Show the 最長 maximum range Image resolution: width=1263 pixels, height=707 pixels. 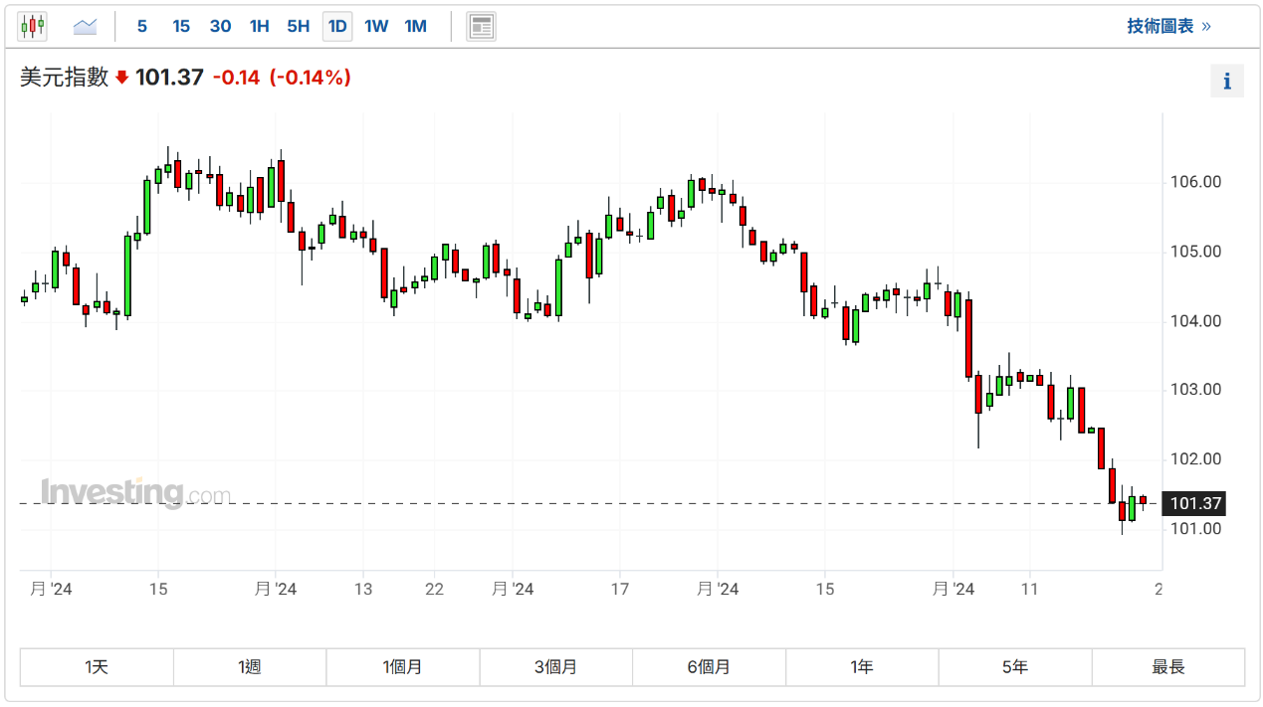point(1168,667)
